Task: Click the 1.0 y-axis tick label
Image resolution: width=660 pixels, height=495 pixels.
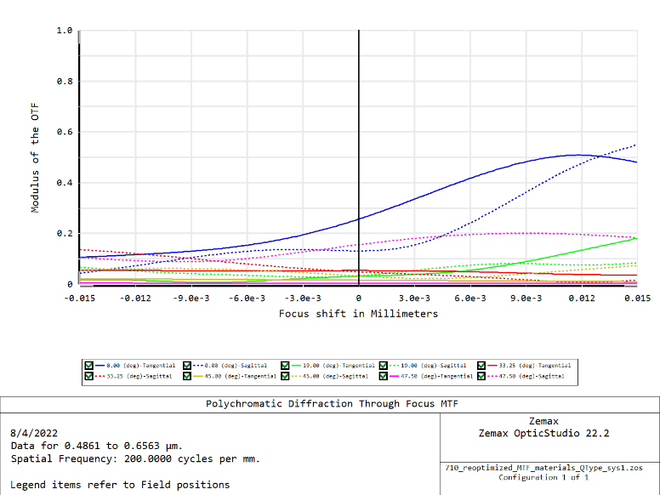Action: point(65,31)
